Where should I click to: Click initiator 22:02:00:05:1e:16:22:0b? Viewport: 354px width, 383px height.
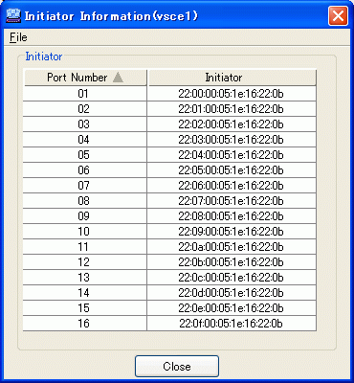click(232, 124)
